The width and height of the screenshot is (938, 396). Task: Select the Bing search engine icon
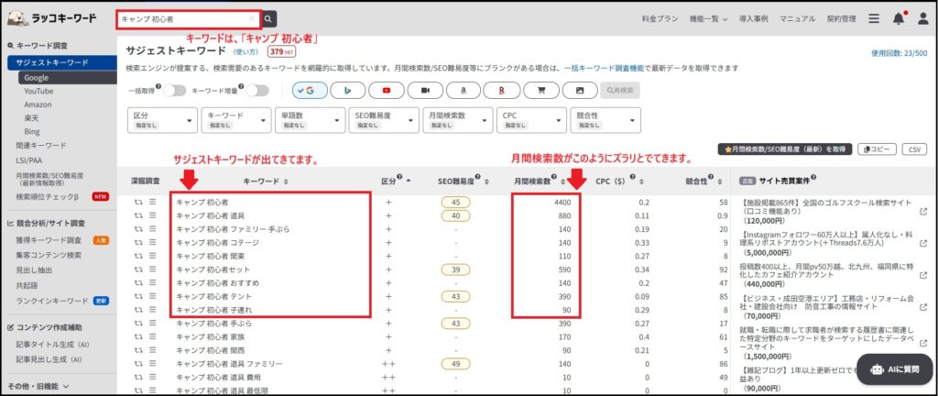click(347, 90)
